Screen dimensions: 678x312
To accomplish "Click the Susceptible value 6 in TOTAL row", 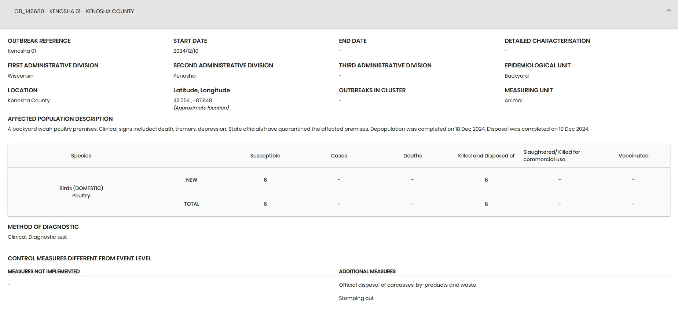I will pos(265,204).
